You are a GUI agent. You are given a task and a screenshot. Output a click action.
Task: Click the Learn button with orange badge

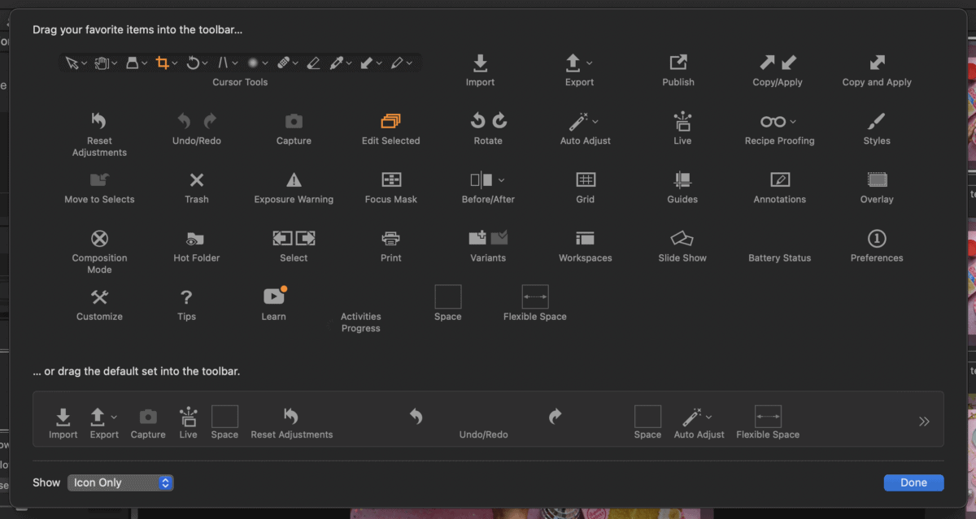[x=273, y=297]
